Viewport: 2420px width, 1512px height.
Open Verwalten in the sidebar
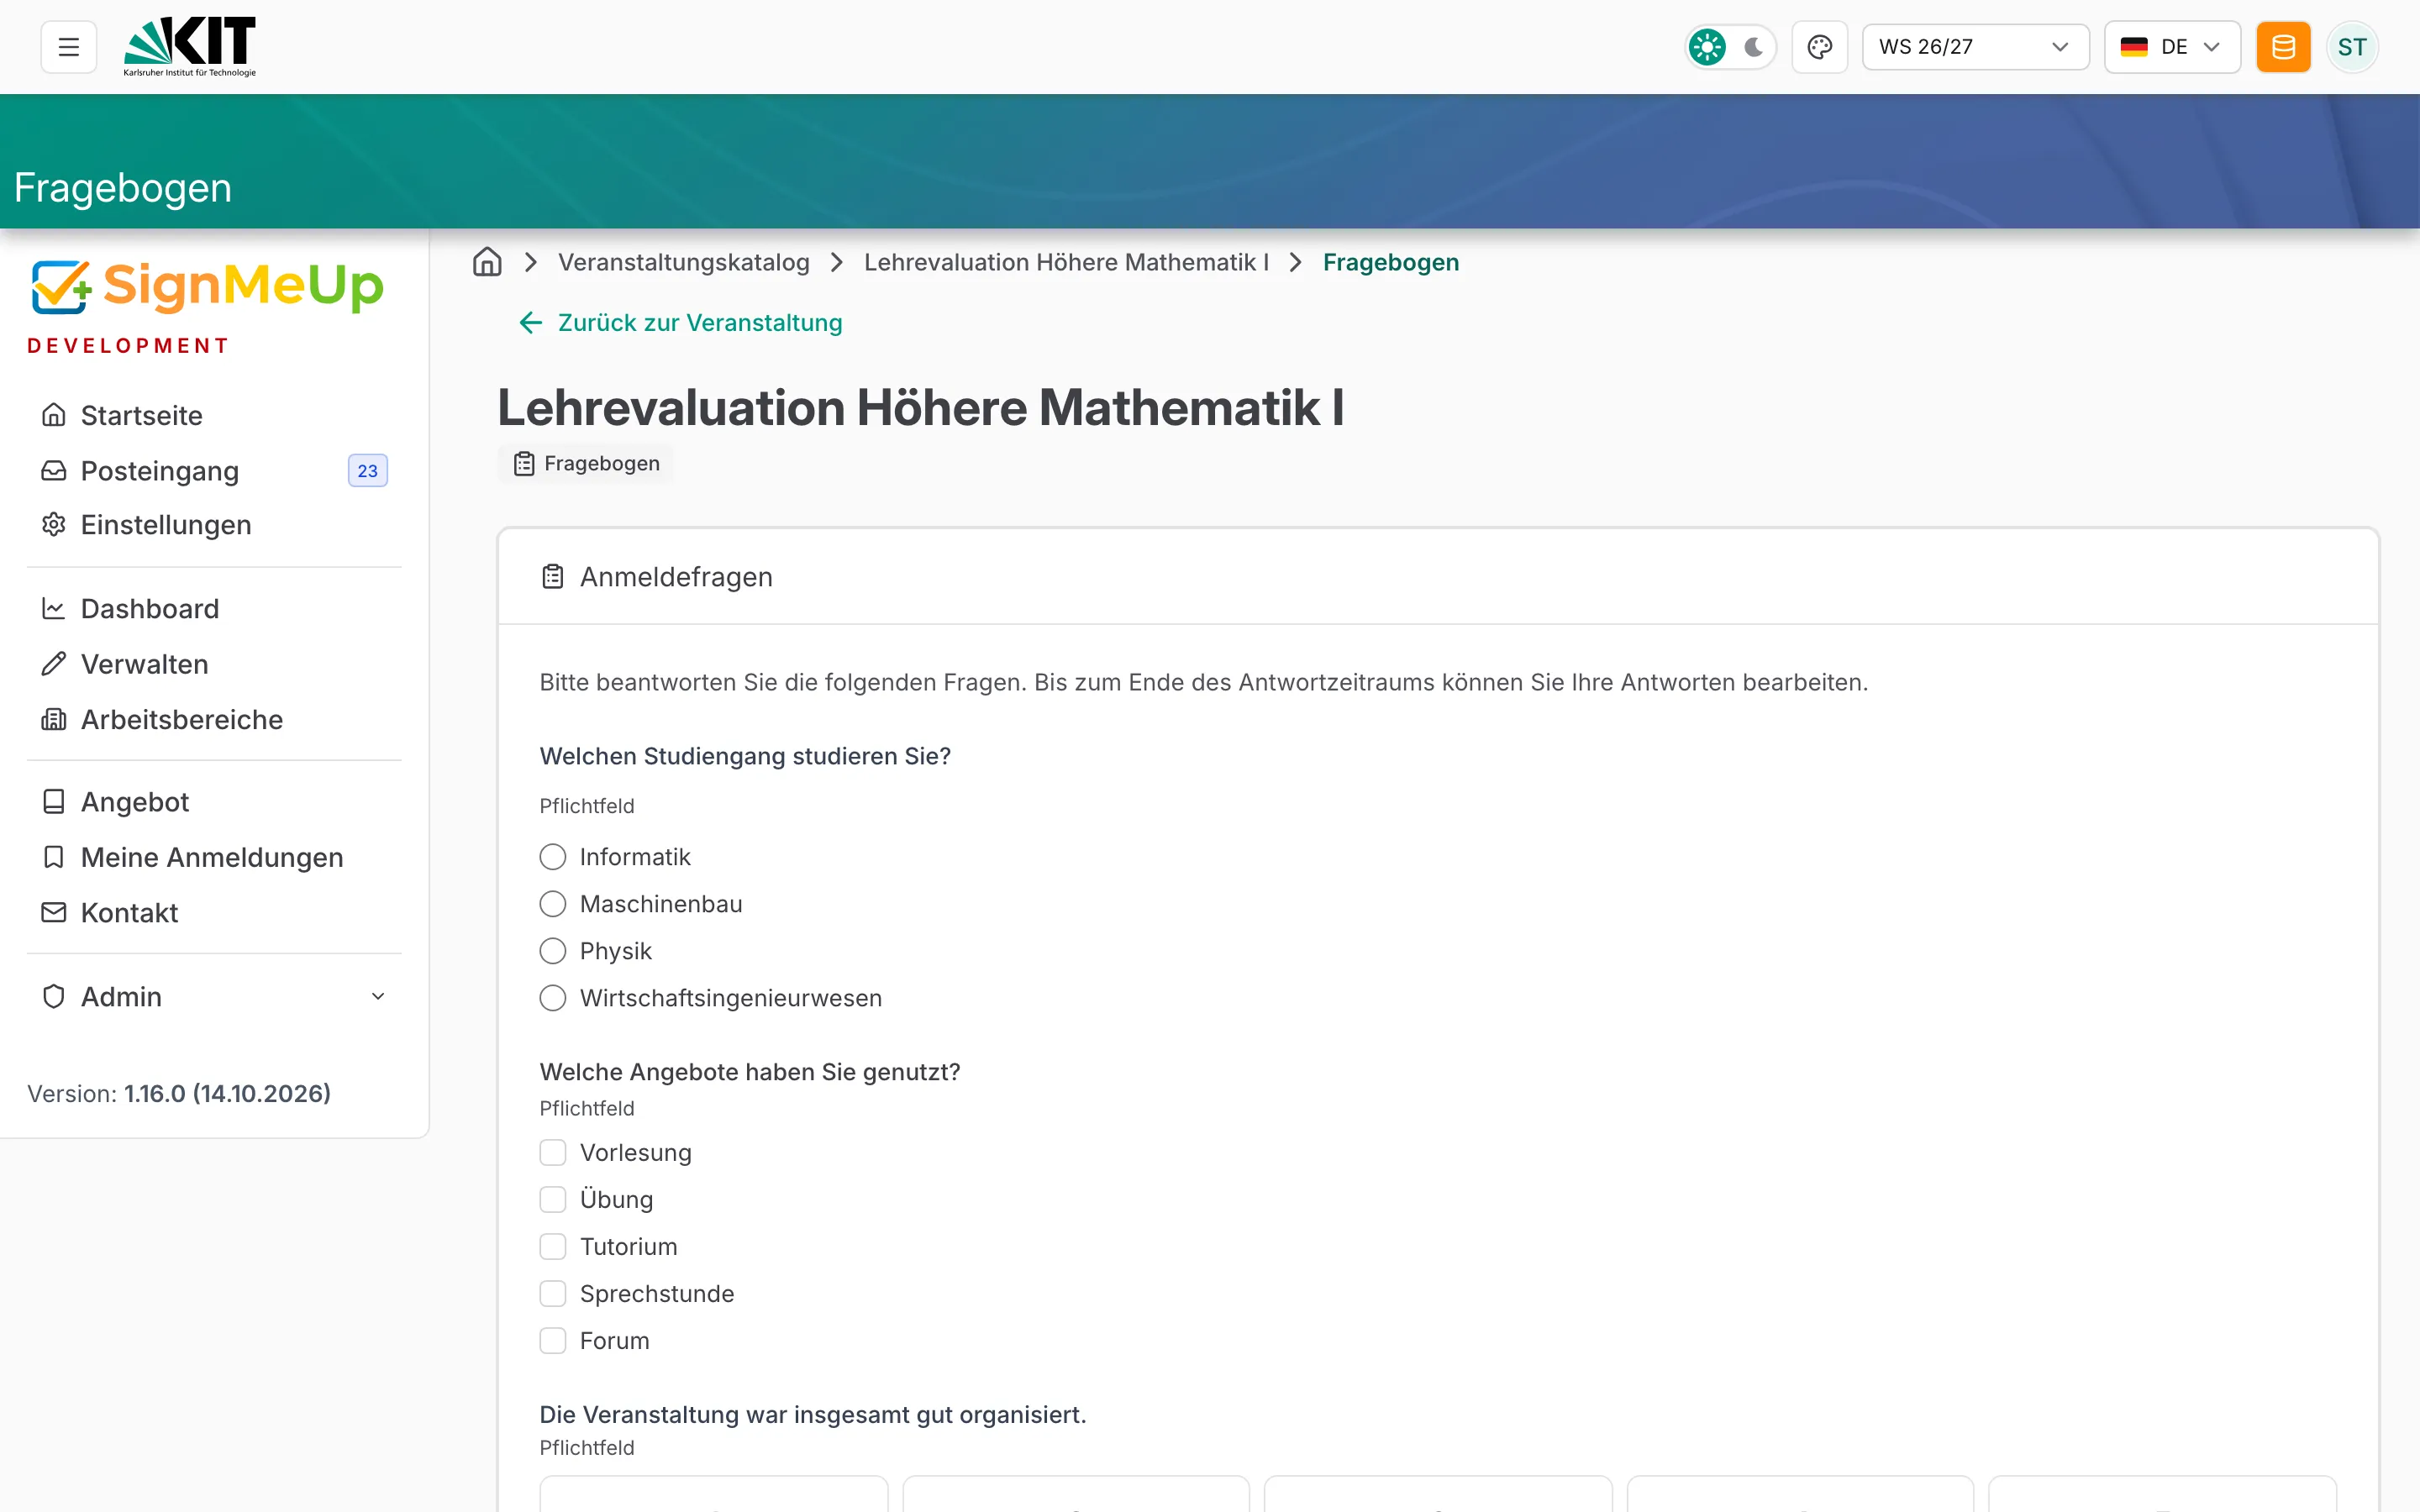coord(214,664)
